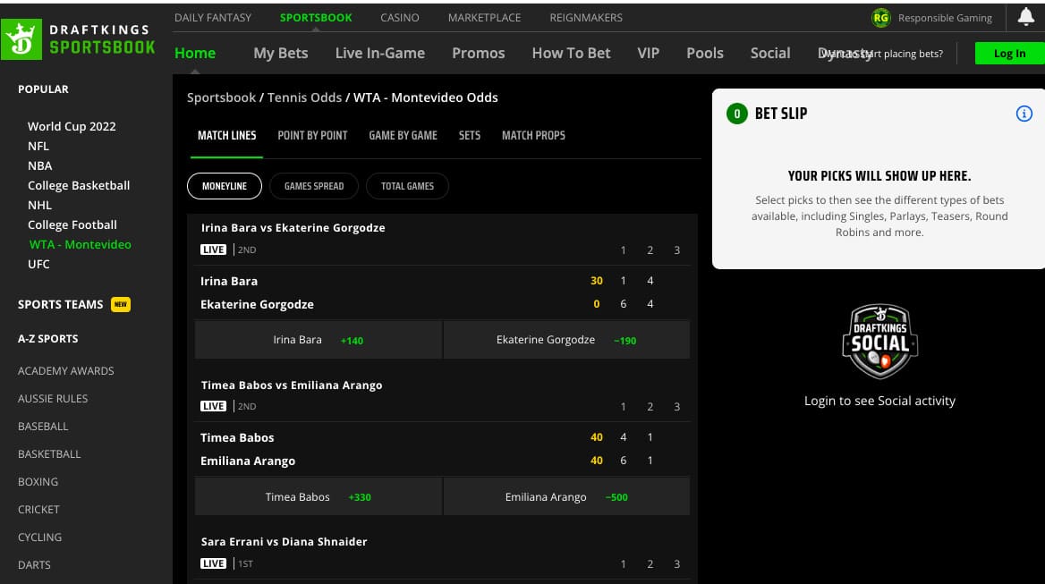Bet on Timea Babos at +330
1045x584 pixels.
pos(319,496)
